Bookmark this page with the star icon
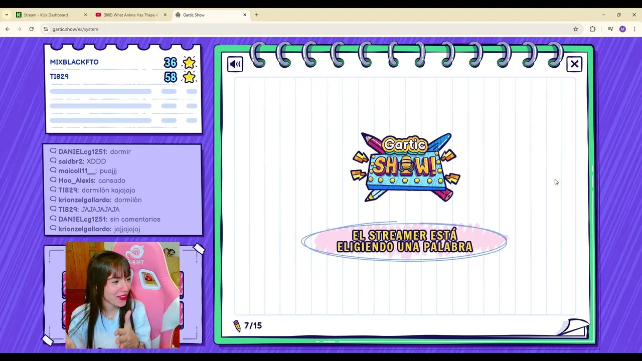The height and width of the screenshot is (361, 642). (576, 29)
